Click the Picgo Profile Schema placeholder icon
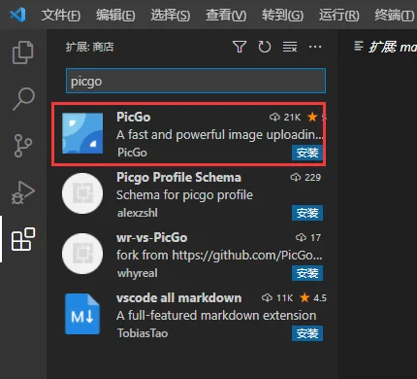The image size is (417, 379). pos(82,193)
